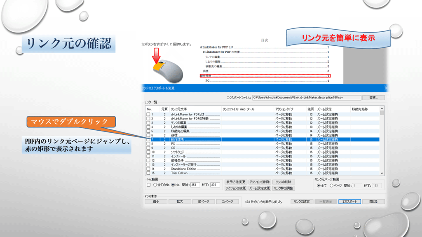Click the 拡大 PDF button
Image resolution: width=422 pixels, height=237 pixels.
coord(180,202)
